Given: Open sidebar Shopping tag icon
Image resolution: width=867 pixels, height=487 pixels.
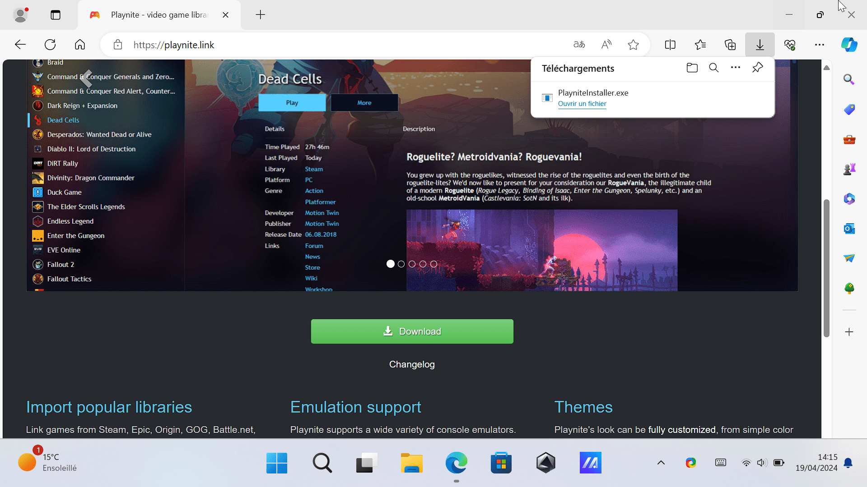Looking at the screenshot, I should 849,110.
